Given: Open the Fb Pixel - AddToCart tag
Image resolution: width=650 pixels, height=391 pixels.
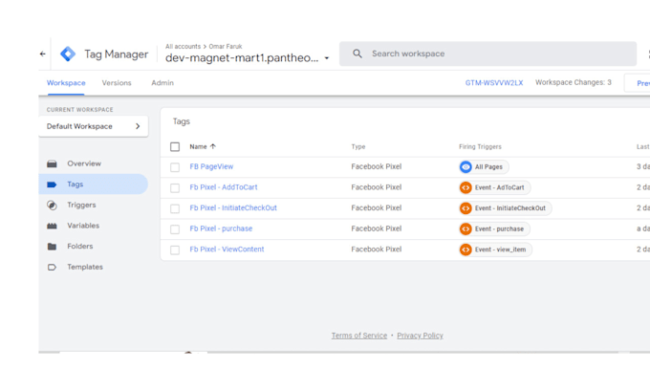Looking at the screenshot, I should pyautogui.click(x=224, y=187).
